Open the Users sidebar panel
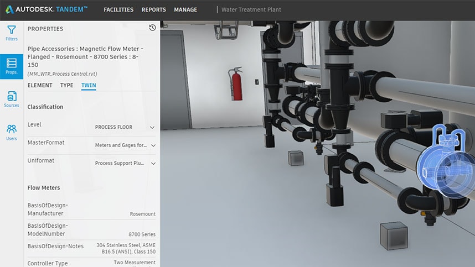475x267 pixels. (x=12, y=133)
